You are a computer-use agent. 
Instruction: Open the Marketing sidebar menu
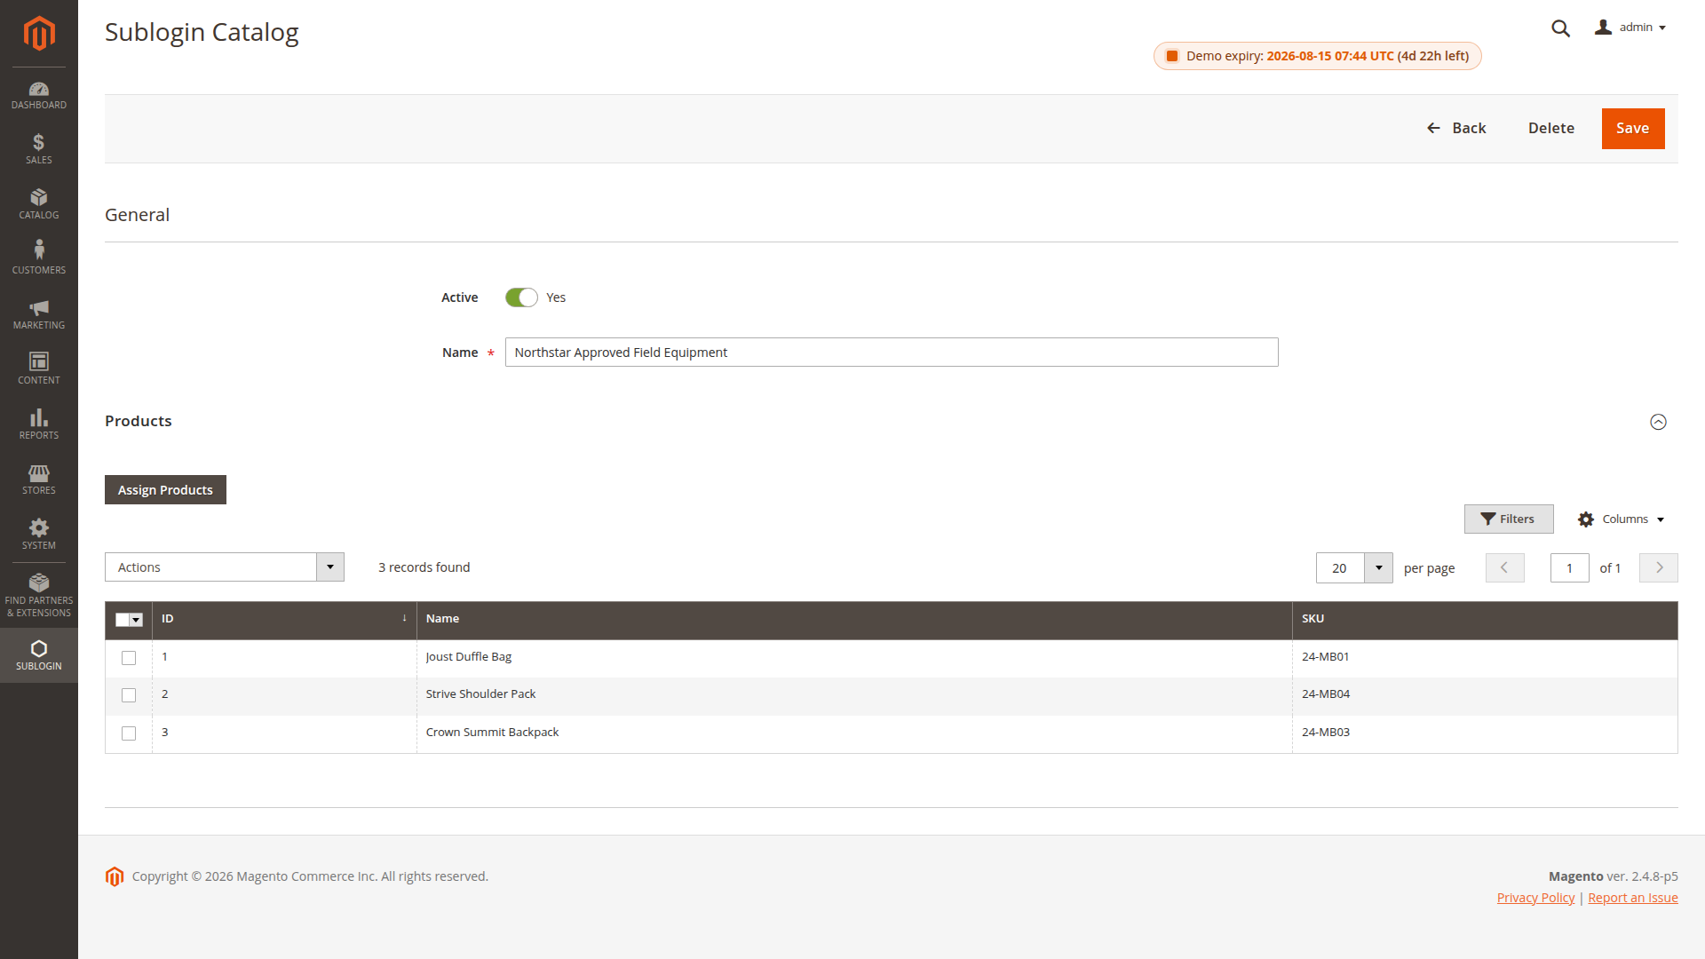click(x=39, y=314)
